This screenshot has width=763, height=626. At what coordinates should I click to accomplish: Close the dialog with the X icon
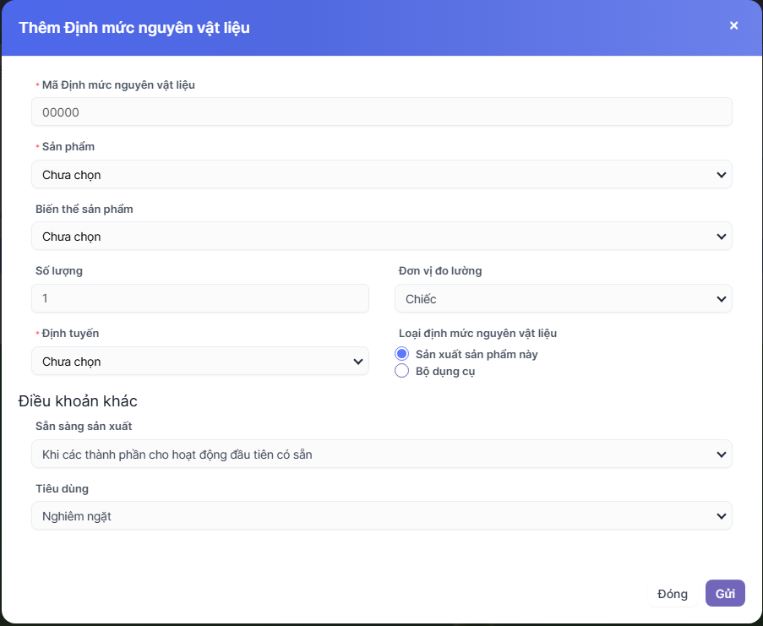pyautogui.click(x=733, y=25)
